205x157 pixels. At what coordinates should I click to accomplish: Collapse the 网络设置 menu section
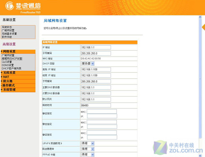[18, 51]
